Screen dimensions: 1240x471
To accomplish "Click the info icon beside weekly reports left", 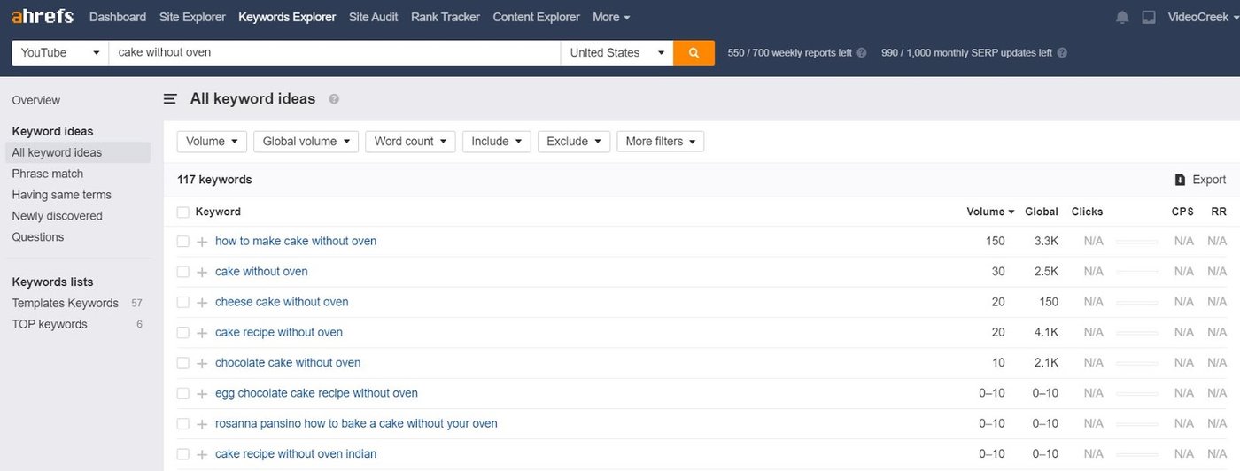I will click(x=862, y=53).
